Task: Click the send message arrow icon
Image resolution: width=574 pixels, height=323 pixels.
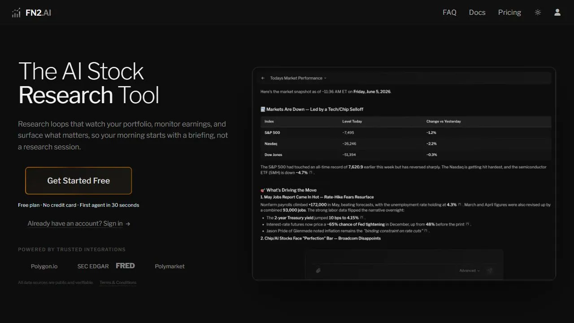Action: point(490,271)
